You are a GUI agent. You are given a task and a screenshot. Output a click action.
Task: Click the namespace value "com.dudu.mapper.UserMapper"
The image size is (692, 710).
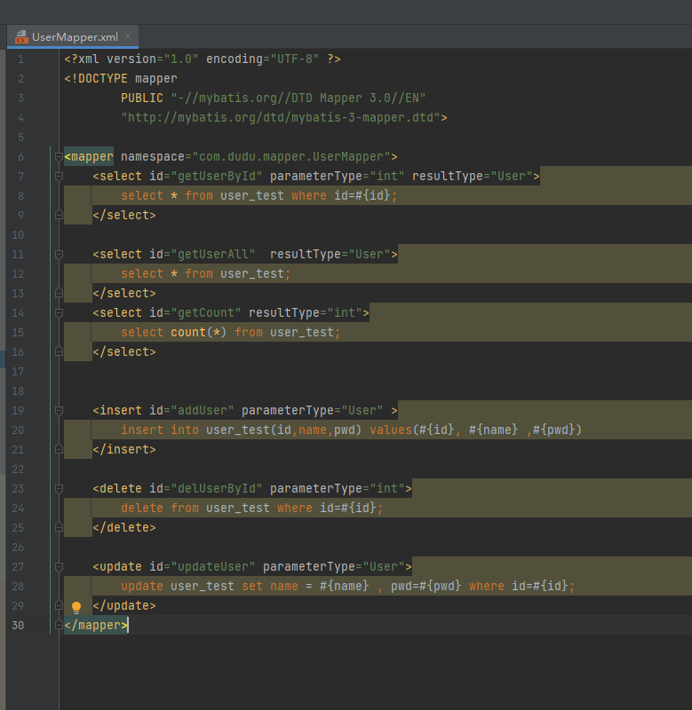point(291,157)
